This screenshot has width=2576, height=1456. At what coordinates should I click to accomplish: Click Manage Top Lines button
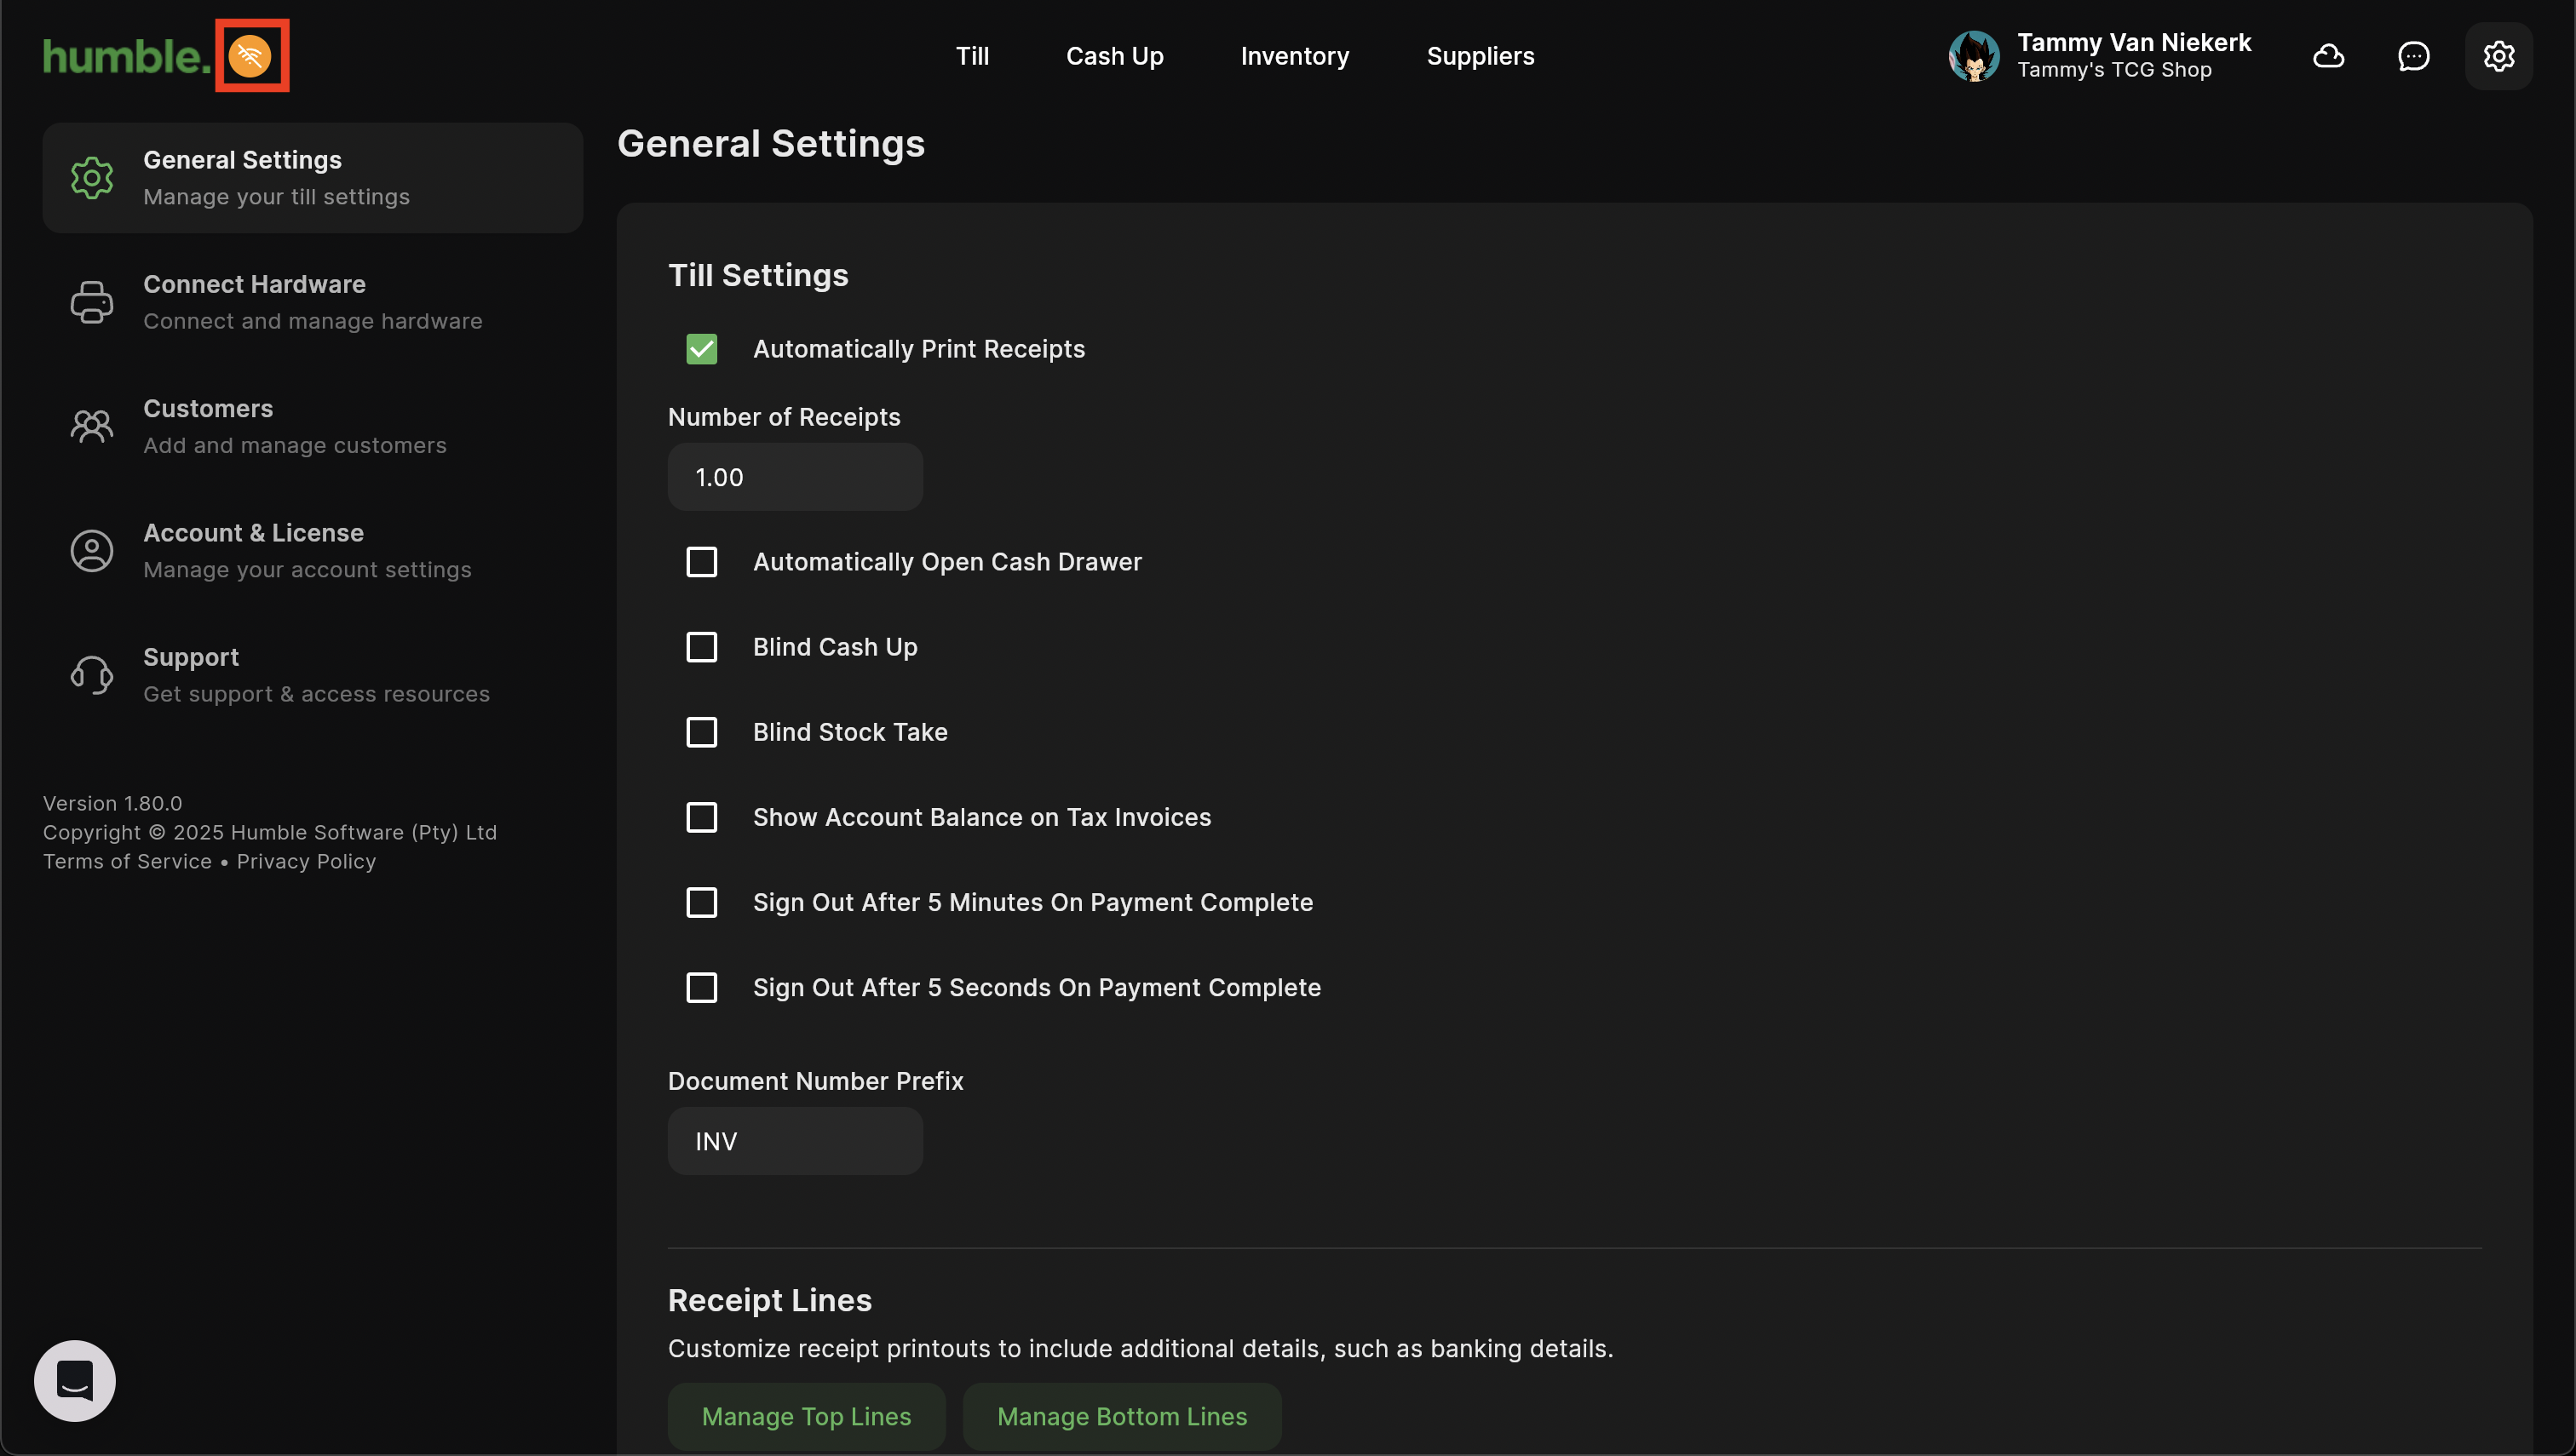pyautogui.click(x=807, y=1416)
